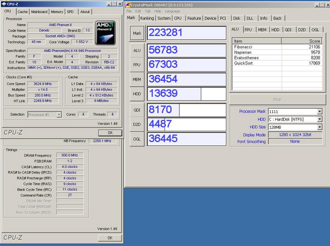Click the Core Speed value 3624.9 MHz
This screenshot has width=330, height=246.
pyautogui.click(x=43, y=84)
